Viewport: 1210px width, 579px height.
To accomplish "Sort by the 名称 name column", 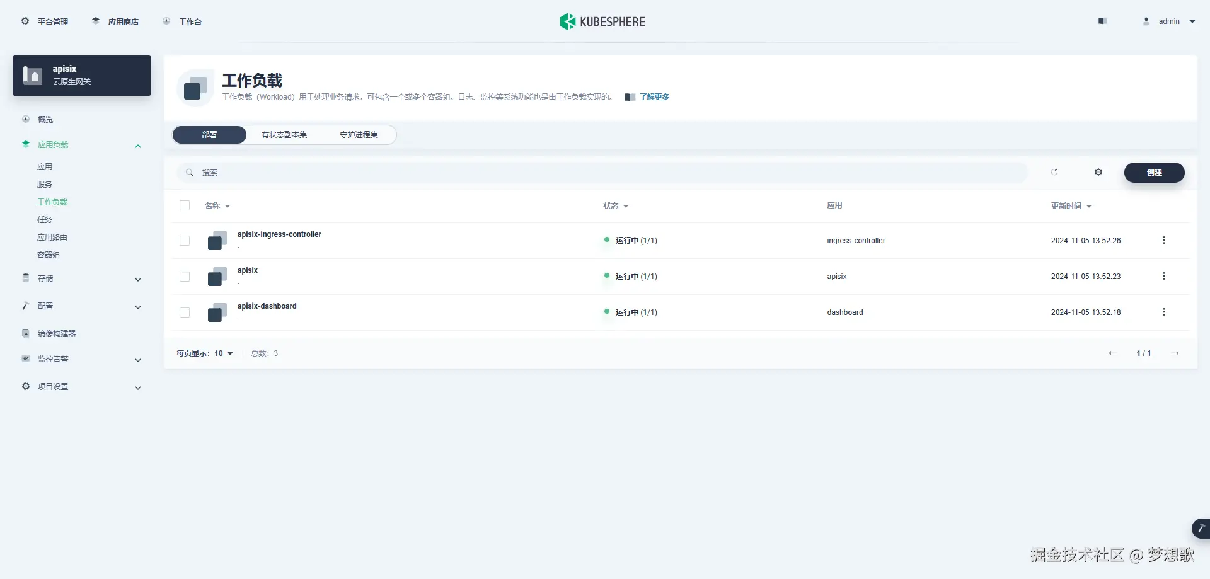I will tap(217, 206).
